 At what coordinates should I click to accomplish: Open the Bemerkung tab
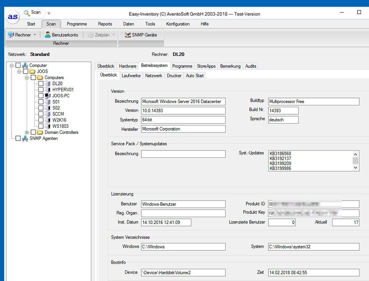230,66
